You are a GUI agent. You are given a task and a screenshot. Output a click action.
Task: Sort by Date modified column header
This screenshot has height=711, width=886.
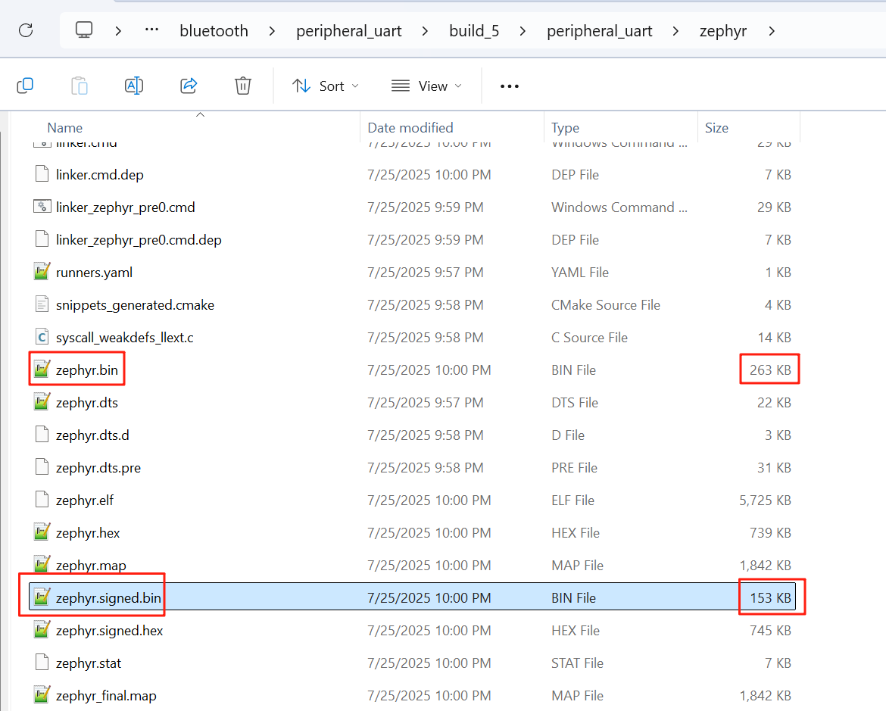coord(410,128)
